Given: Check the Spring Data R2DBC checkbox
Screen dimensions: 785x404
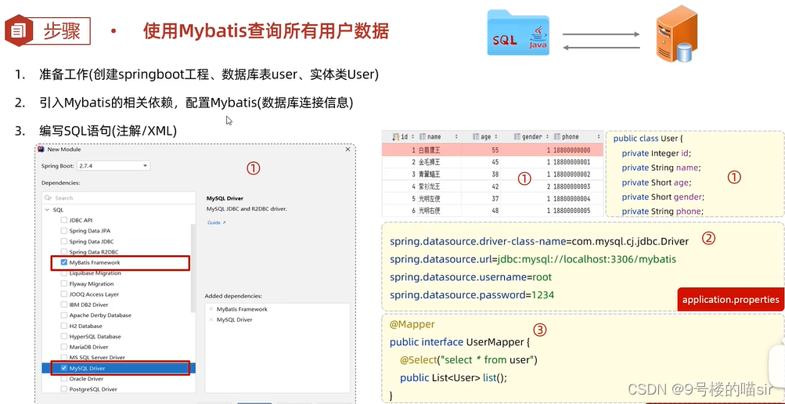Looking at the screenshot, I should point(63,252).
